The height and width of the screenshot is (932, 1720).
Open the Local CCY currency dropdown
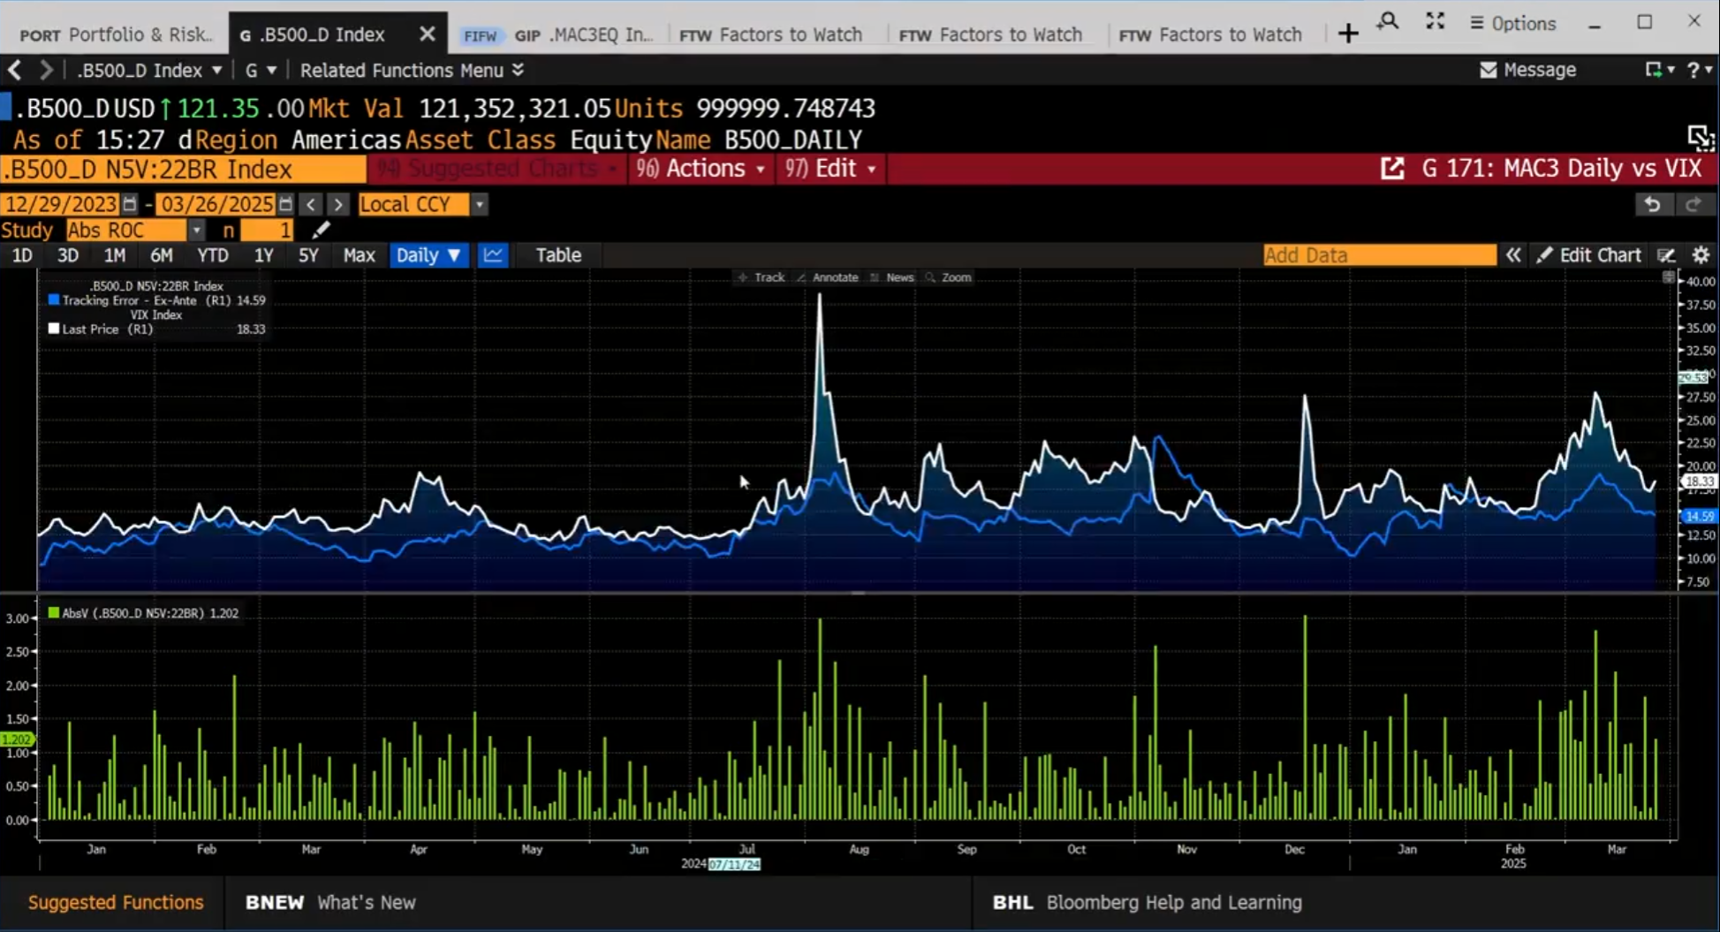pos(479,204)
